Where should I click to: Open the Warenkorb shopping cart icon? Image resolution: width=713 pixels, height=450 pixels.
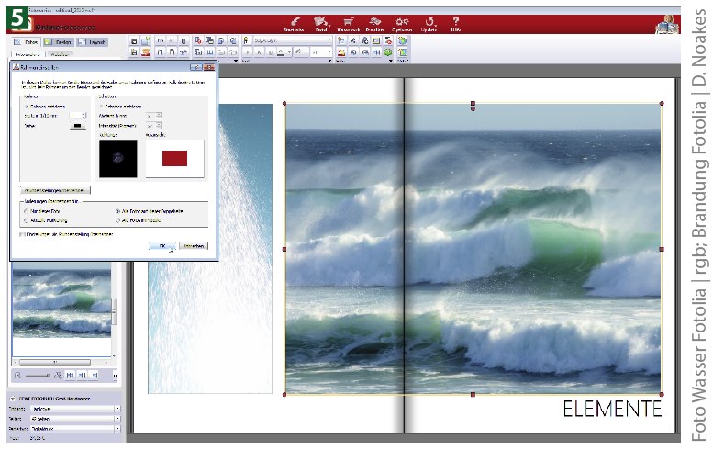click(x=349, y=24)
